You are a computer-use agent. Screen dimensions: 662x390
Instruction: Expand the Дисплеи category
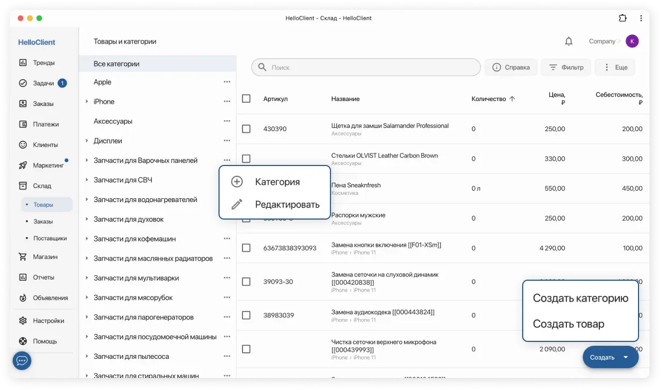87,141
